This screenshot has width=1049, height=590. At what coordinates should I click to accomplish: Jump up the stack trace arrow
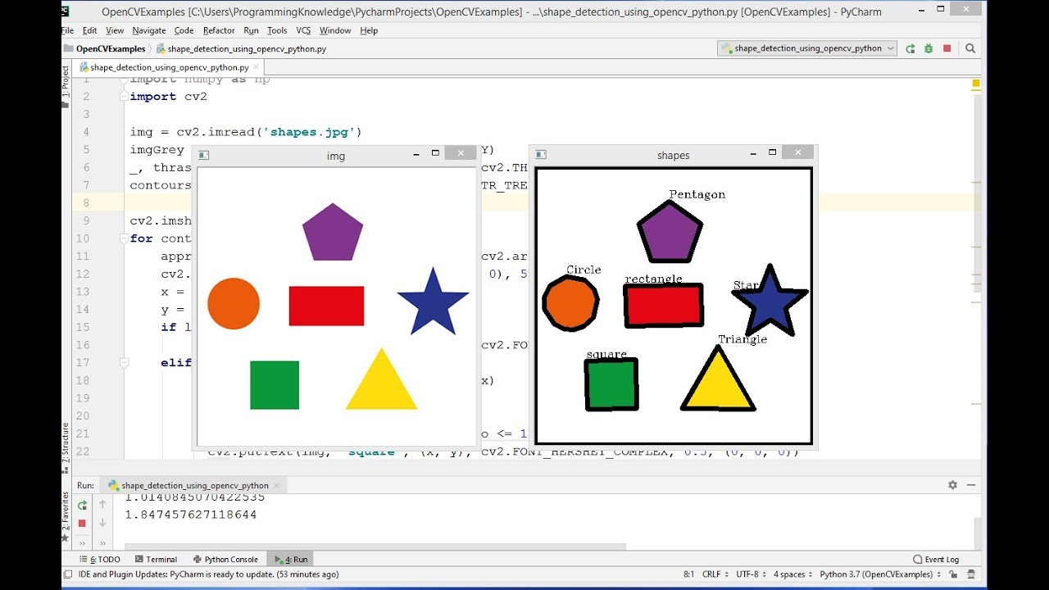coord(102,505)
